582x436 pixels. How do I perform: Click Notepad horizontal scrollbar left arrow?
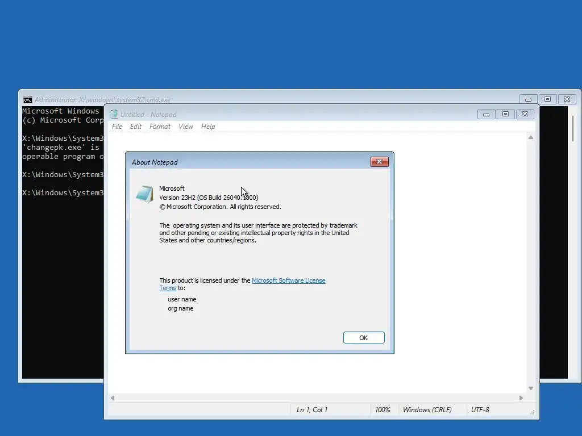tap(113, 398)
